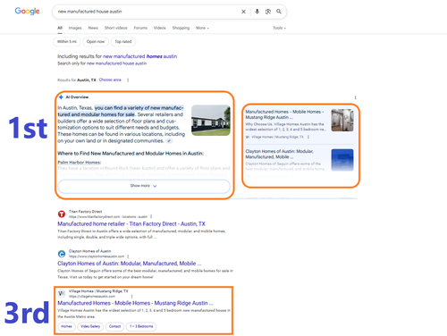Click the Clayton Homes sidebar card thumbnail
Screen dimensions: 447x336
coord(342,160)
